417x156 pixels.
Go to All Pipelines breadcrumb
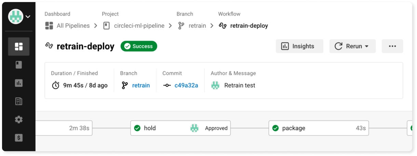(x=73, y=26)
